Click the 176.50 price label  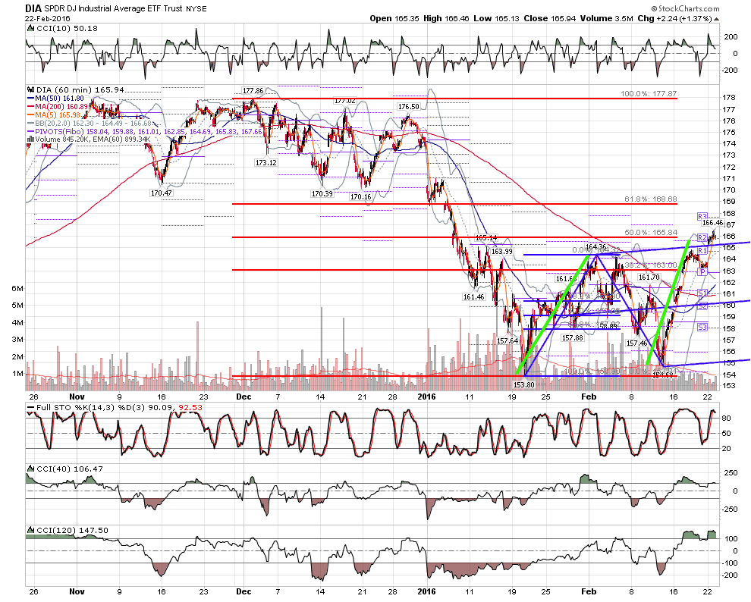pos(408,107)
